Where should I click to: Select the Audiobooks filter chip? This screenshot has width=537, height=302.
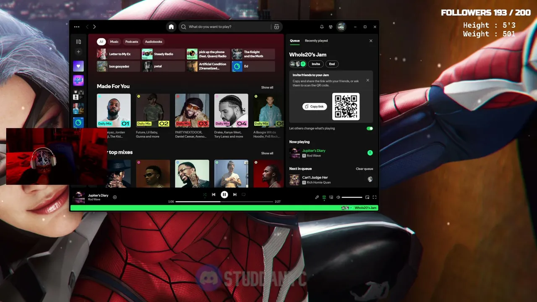click(x=154, y=42)
